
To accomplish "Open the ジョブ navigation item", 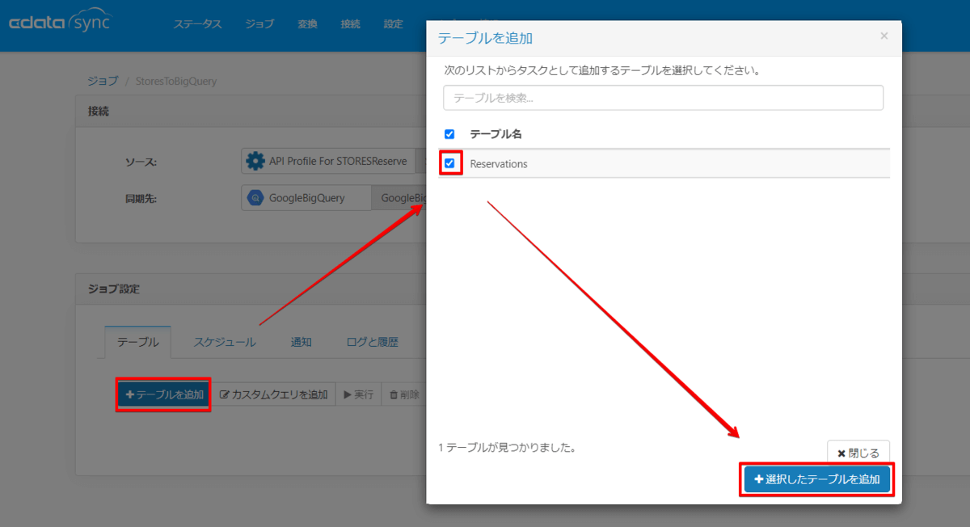I will pos(259,24).
